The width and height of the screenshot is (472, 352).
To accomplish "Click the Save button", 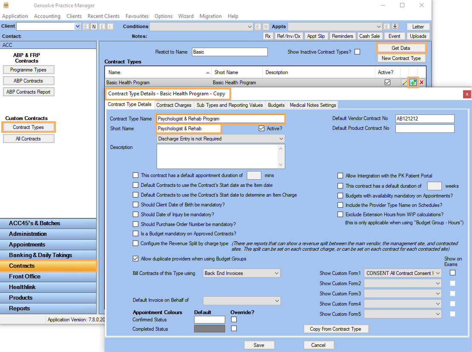I will coord(259,345).
